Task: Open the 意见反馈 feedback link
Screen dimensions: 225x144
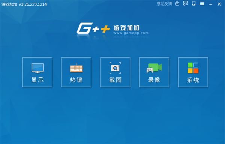Action: point(164,4)
